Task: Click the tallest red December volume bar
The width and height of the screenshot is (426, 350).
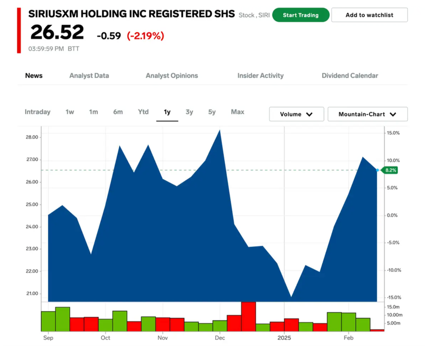Action: 248,316
